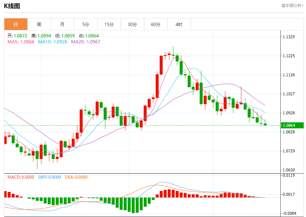
Task: Click the MACD:0.0000 label
Action: [21, 177]
